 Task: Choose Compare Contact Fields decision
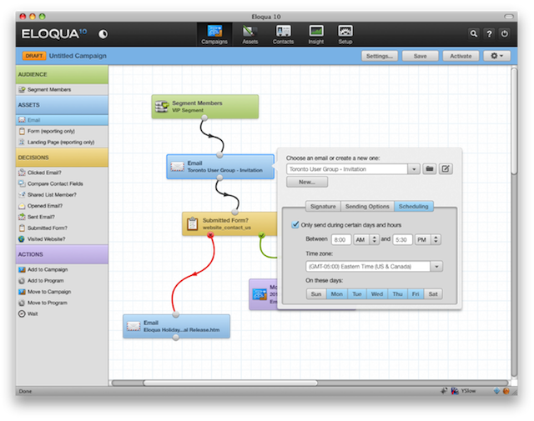coord(62,183)
